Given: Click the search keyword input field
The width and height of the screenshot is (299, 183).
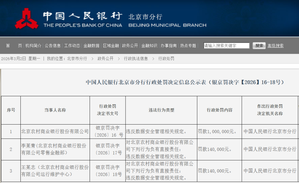Looking at the screenshot, I should click(x=226, y=45).
